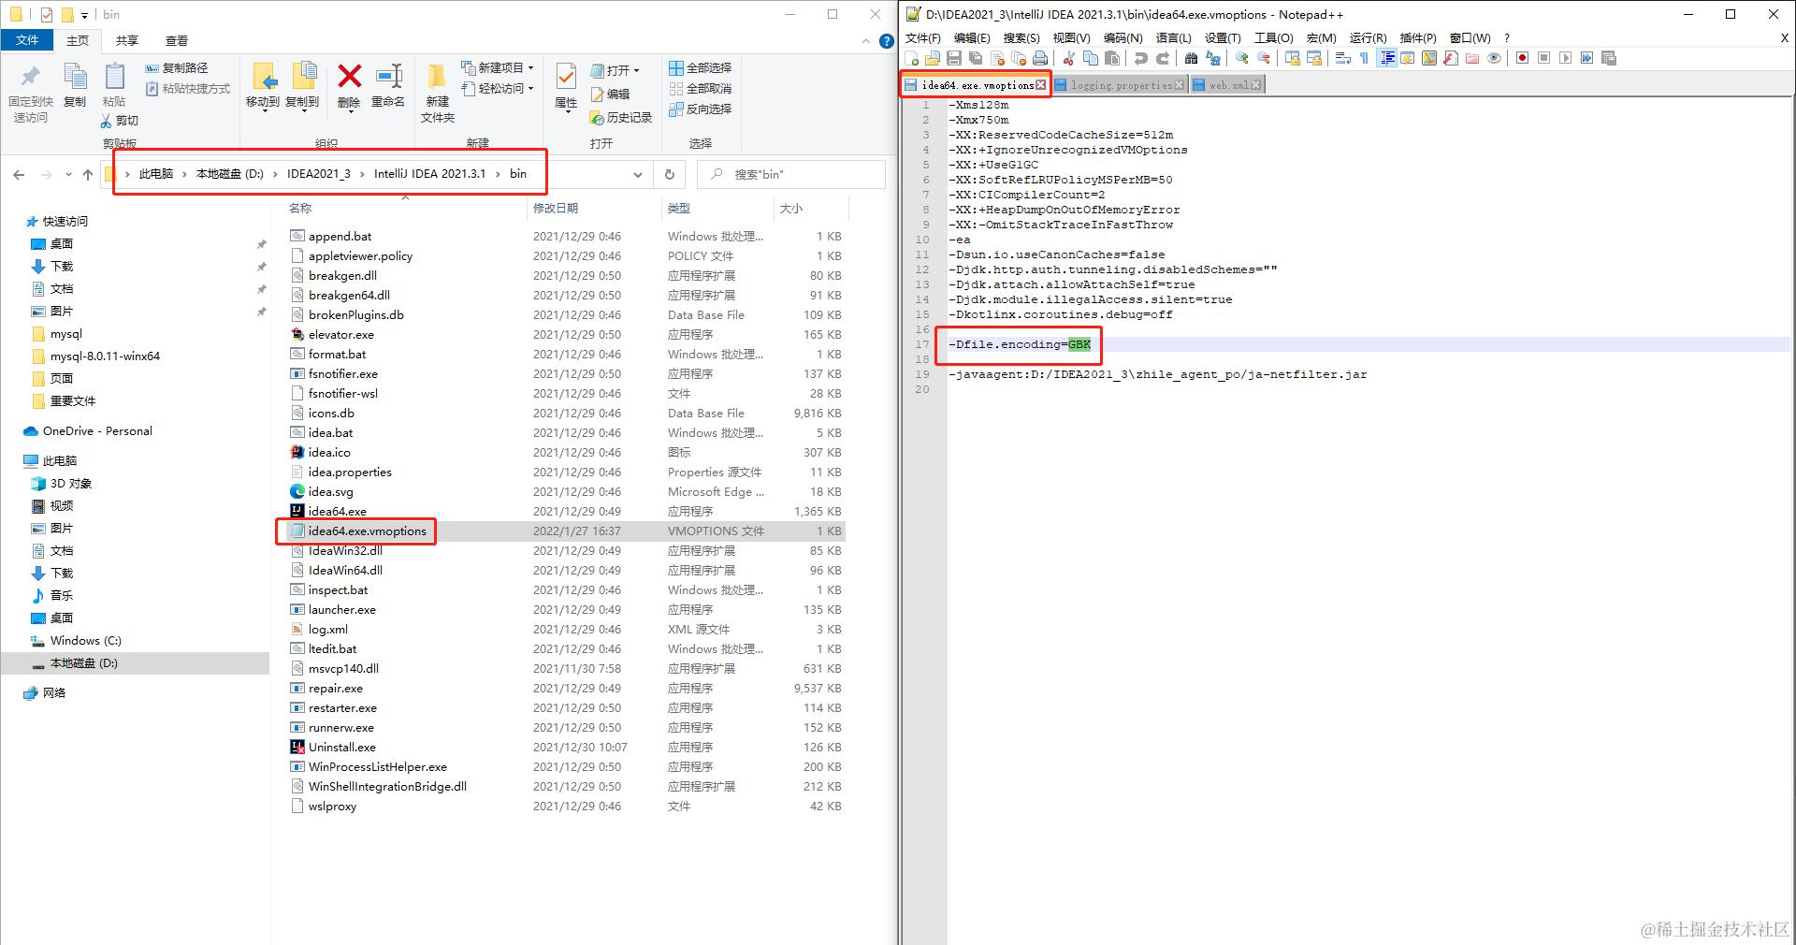Image resolution: width=1796 pixels, height=945 pixels.
Task: Collapse the Explorer ribbon with the chevron
Action: (x=866, y=41)
